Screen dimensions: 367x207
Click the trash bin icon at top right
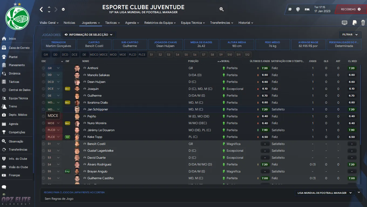coord(363,23)
